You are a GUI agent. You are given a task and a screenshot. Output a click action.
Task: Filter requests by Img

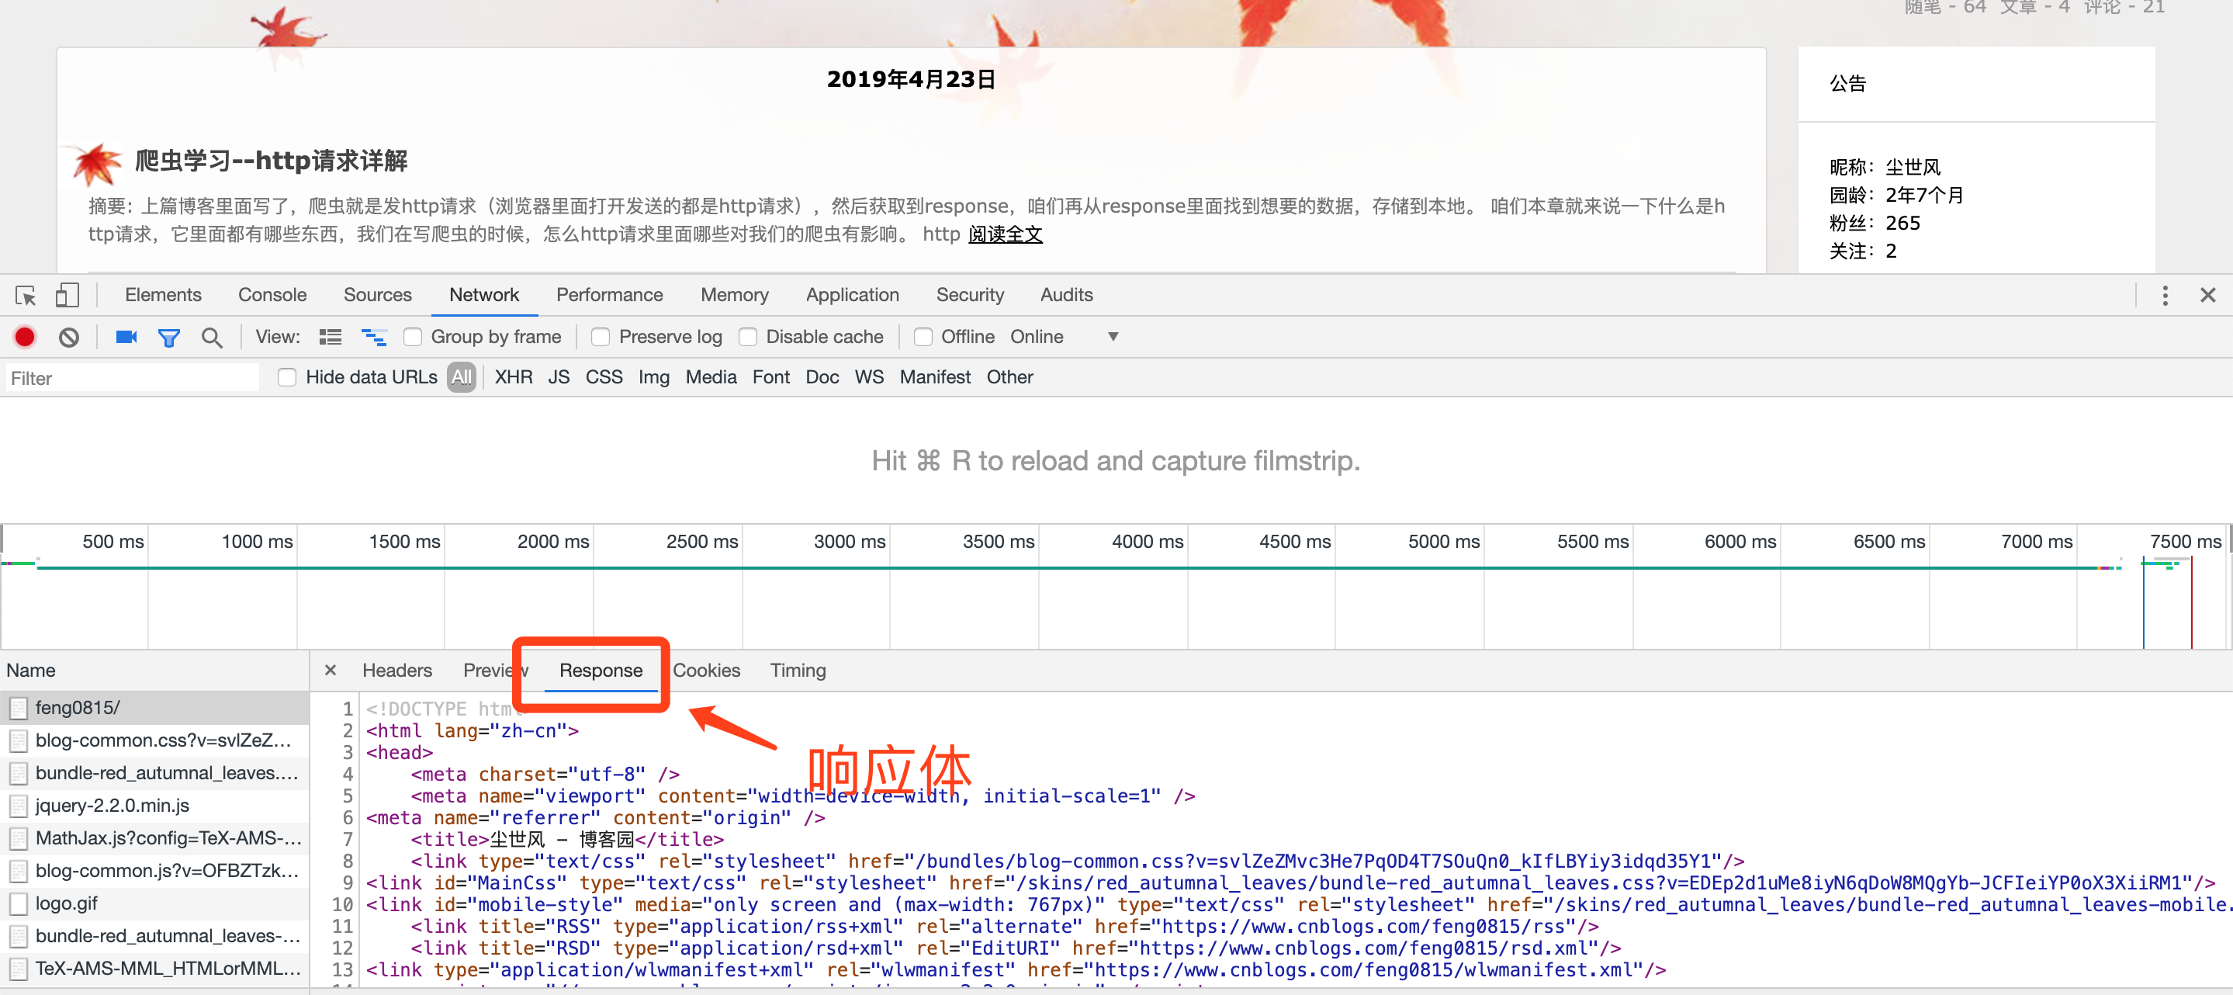coord(653,377)
